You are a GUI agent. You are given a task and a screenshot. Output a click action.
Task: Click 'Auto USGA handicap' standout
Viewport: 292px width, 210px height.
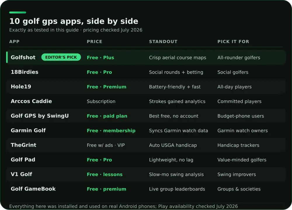pyautogui.click(x=173, y=145)
